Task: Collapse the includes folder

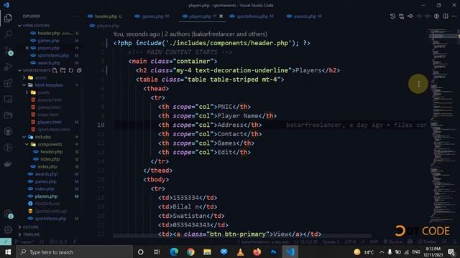Action: tap(43, 137)
